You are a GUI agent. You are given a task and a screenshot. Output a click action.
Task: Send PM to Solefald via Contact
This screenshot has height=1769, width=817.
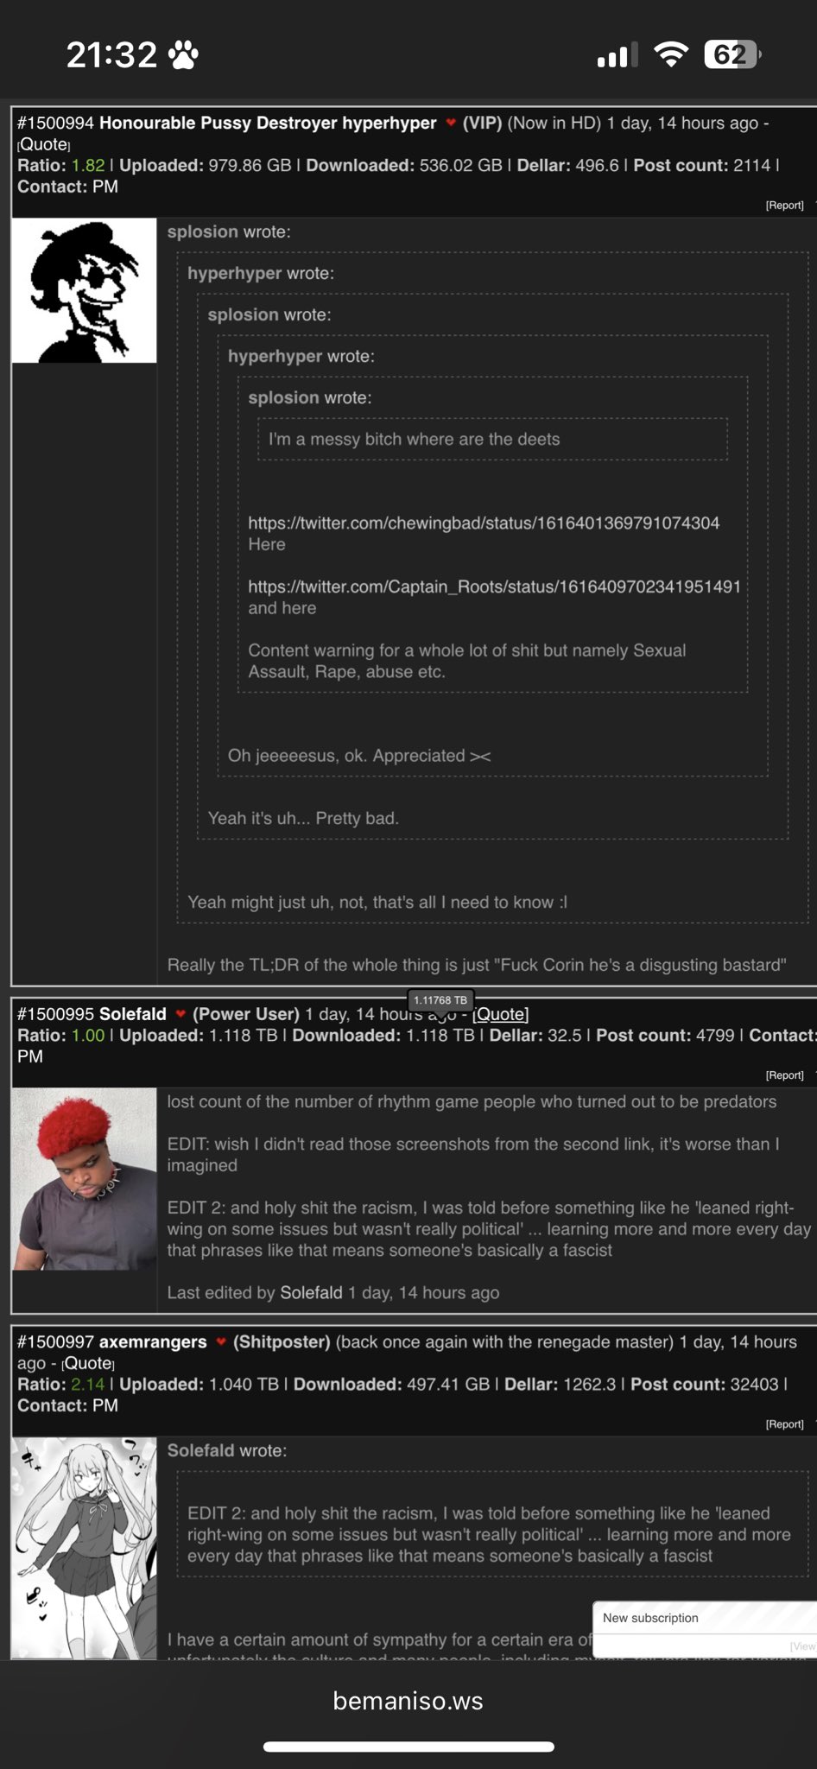click(x=30, y=1056)
